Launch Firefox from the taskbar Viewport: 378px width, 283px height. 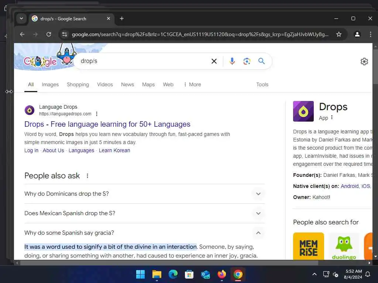(222, 274)
